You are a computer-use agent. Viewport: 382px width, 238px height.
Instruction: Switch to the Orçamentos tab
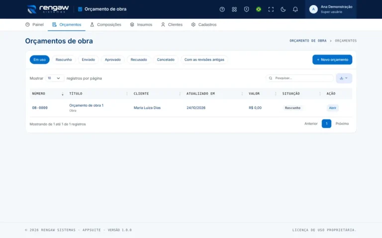tap(67, 24)
